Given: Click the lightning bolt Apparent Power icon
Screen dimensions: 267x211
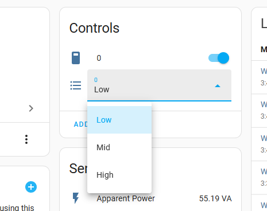Looking at the screenshot, I should tap(76, 198).
